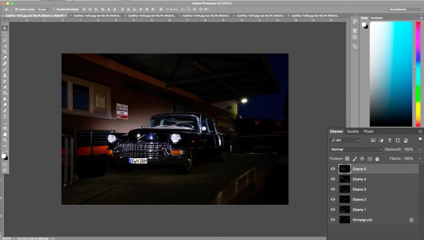Switch to the Cadillac Teil2.jpg document tab
424x240 pixels.
(x=97, y=15)
